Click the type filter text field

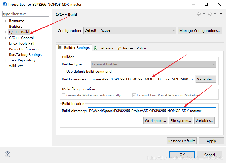coord(26,14)
